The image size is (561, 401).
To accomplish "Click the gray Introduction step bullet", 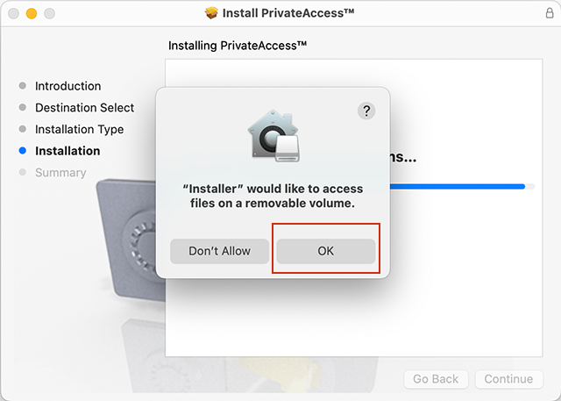I will pyautogui.click(x=23, y=86).
